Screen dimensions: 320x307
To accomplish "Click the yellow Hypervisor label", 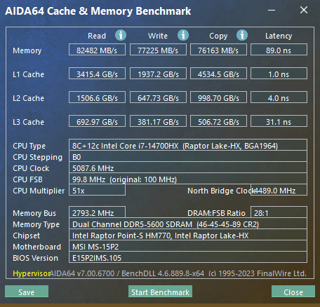I will click(32, 273).
